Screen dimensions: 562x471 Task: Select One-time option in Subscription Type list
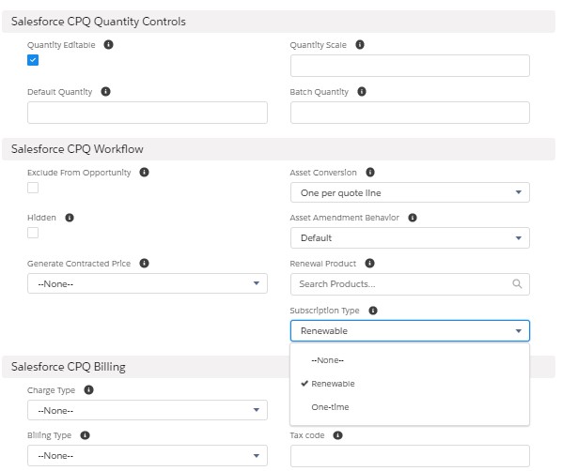pyautogui.click(x=410, y=407)
